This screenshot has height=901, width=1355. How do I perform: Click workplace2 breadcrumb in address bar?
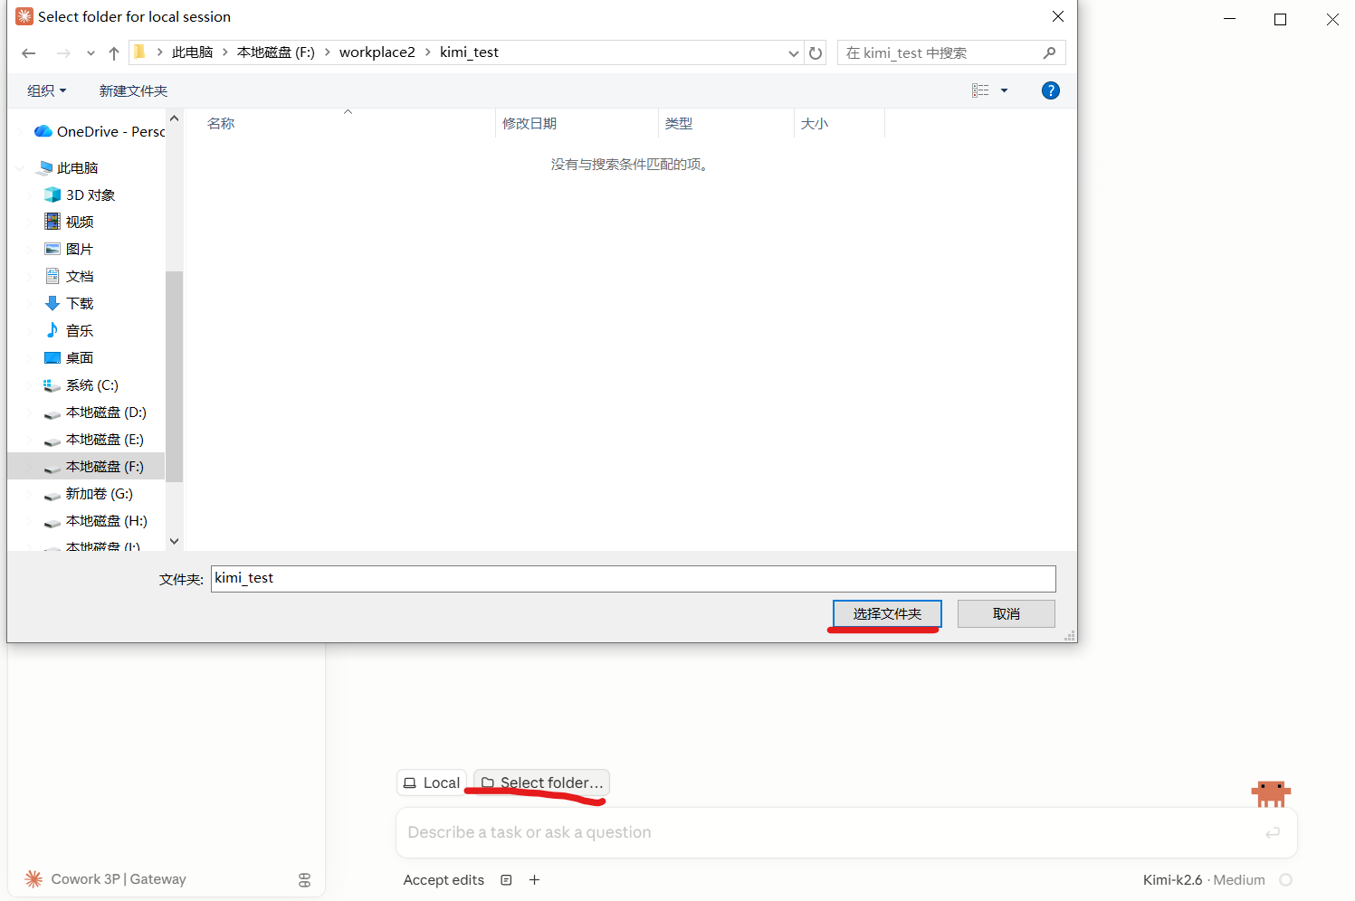[377, 52]
